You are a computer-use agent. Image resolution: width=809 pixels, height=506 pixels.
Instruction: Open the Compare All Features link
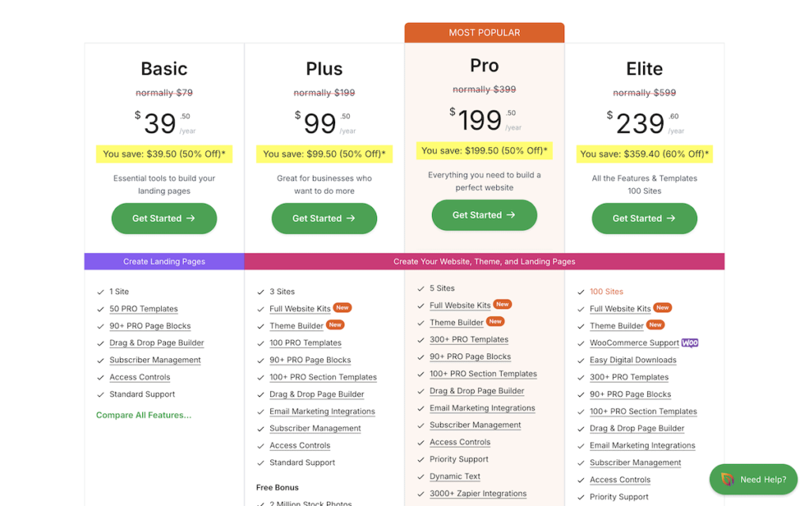(x=144, y=415)
